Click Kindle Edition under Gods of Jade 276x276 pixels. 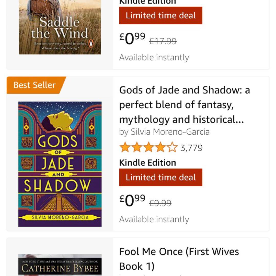click(147, 163)
